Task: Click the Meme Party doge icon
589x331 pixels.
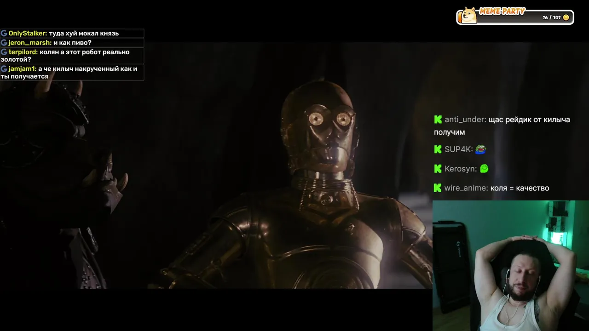Action: tap(469, 15)
